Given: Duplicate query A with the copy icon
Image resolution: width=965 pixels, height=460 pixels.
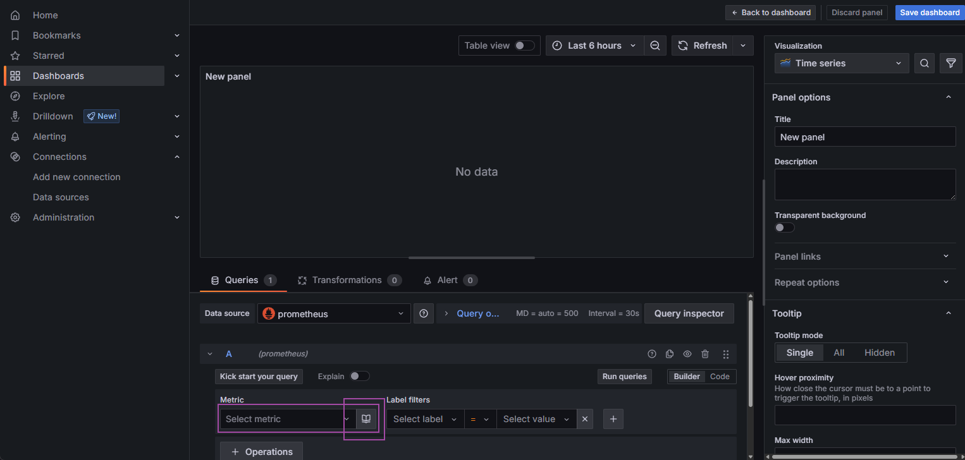Looking at the screenshot, I should pyautogui.click(x=670, y=354).
